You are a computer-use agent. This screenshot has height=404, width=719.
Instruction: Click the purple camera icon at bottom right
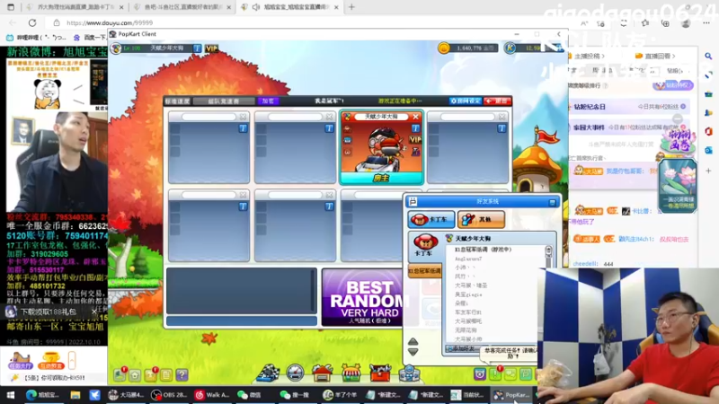[480, 374]
